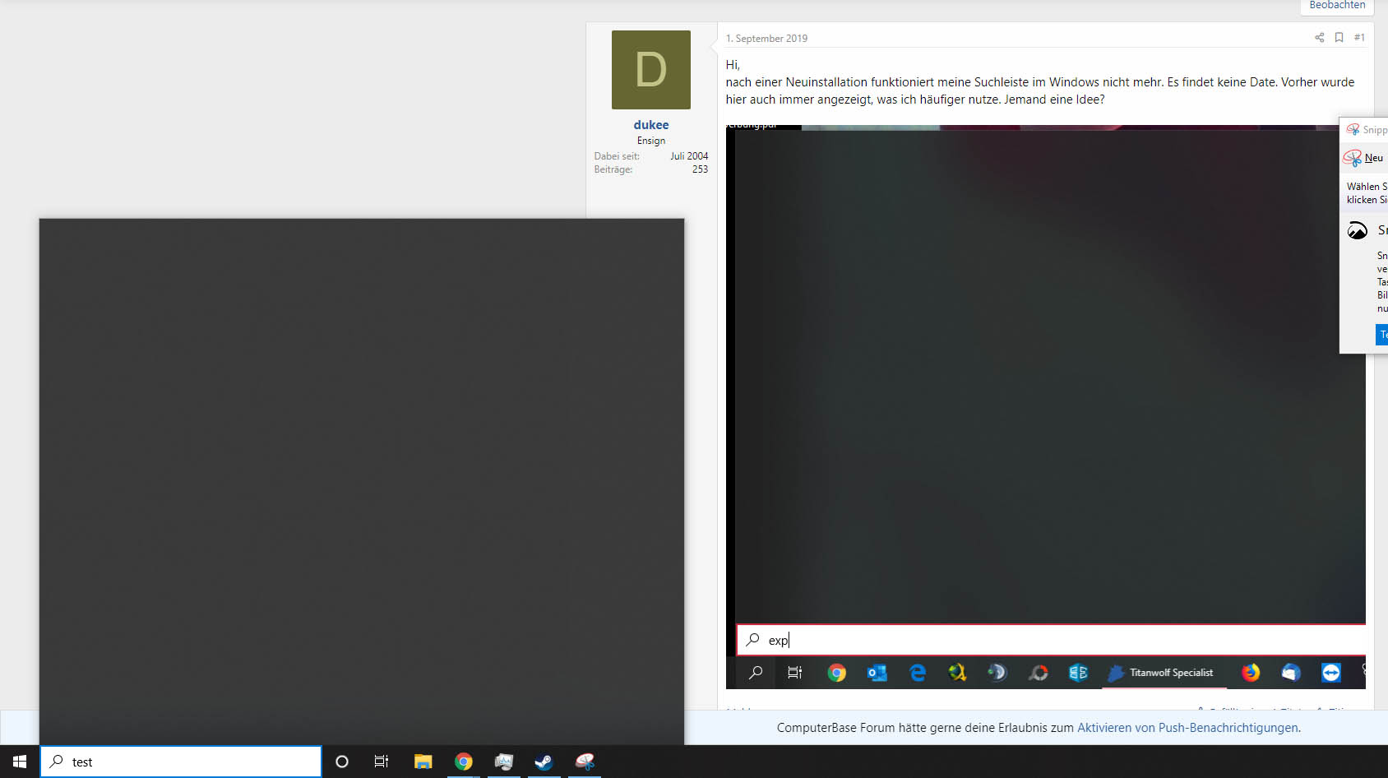Click the "Dabei seit:" label

tap(617, 156)
